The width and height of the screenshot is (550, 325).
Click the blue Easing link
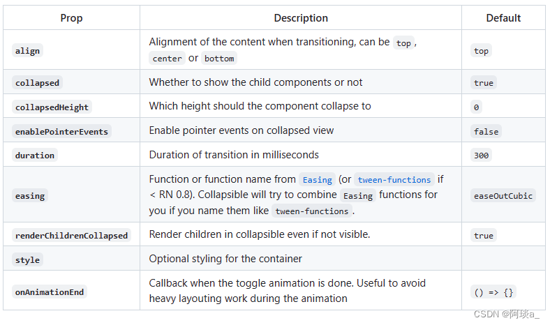click(x=317, y=180)
